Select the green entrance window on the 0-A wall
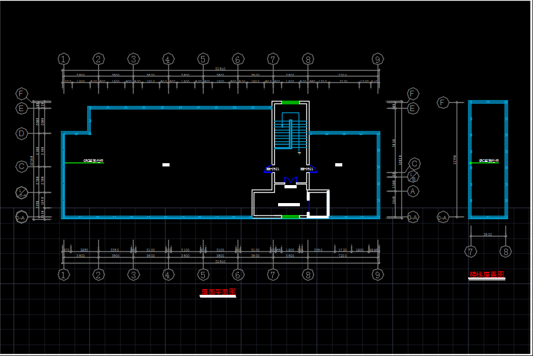 click(290, 217)
